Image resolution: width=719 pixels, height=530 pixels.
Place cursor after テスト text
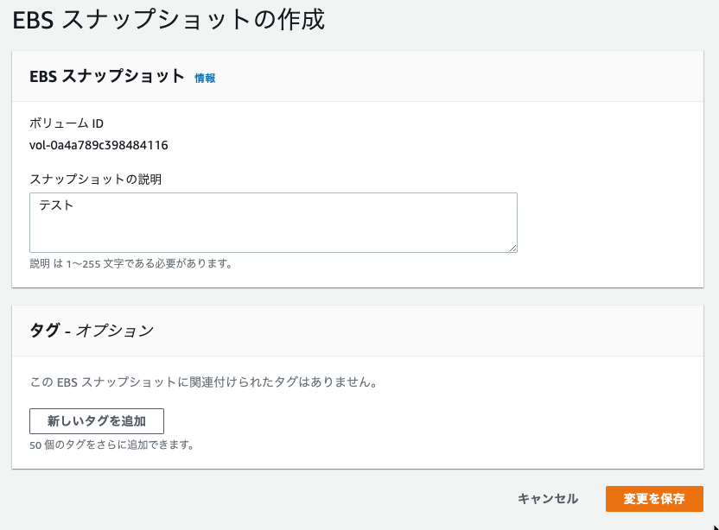74,205
